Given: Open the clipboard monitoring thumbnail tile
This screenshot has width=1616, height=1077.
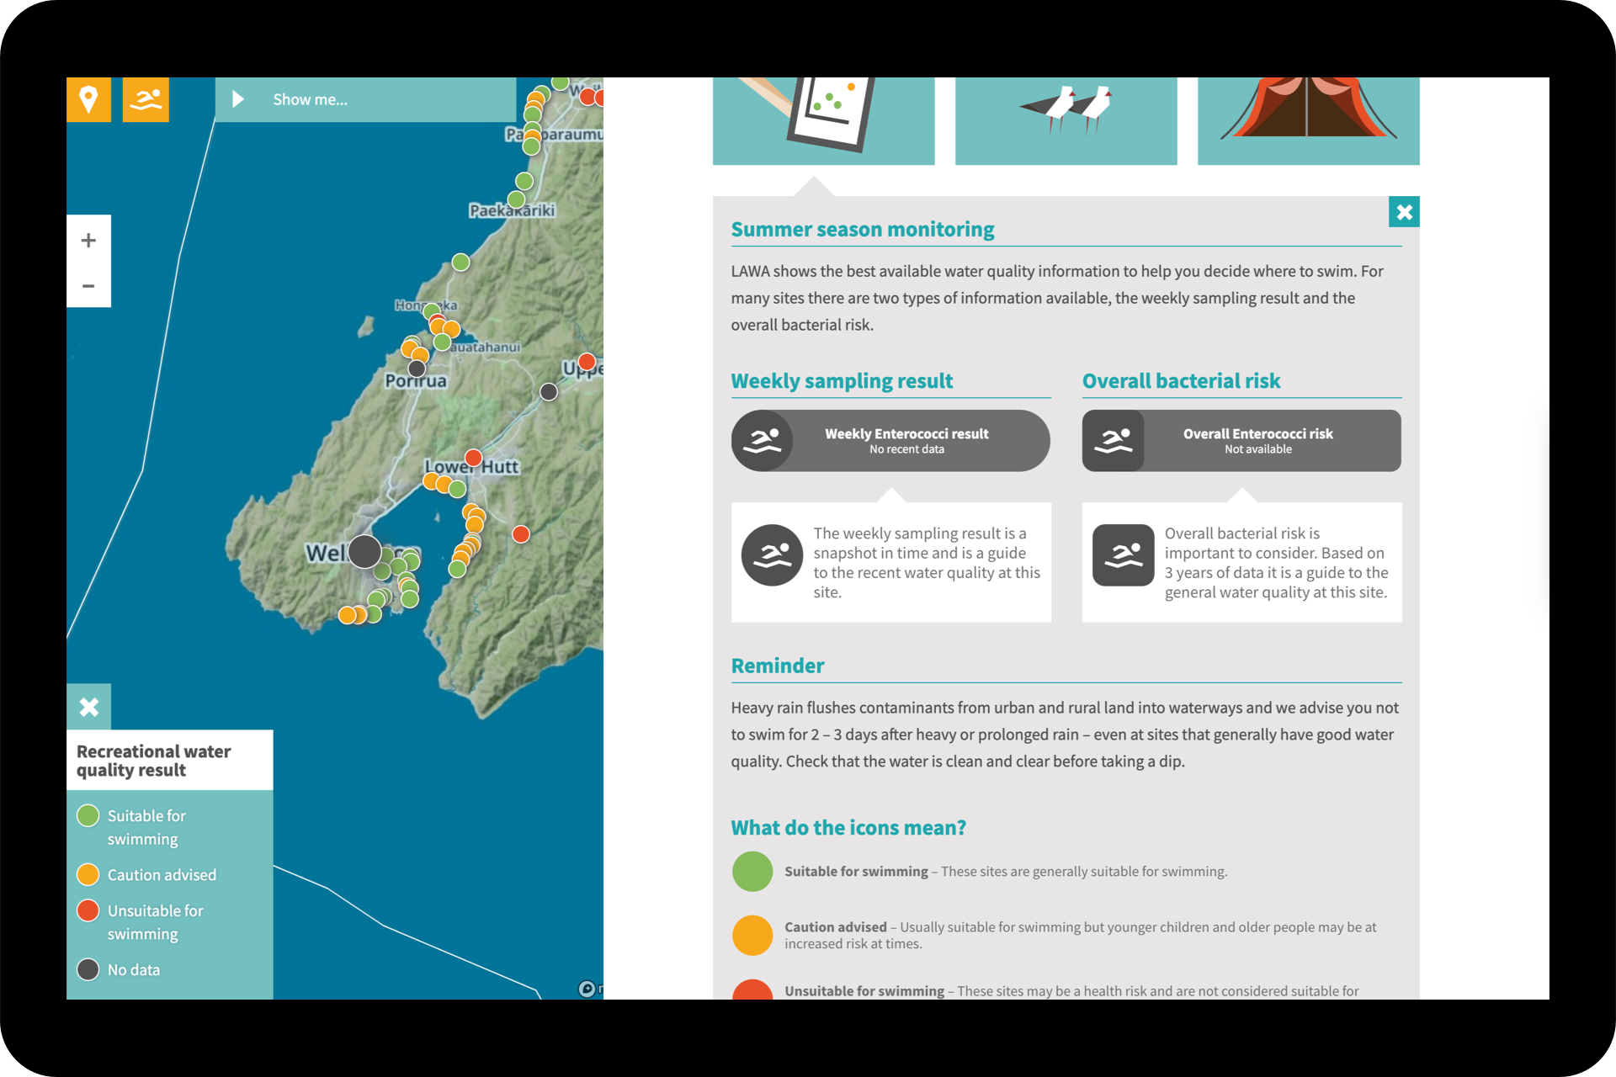Looking at the screenshot, I should 823,120.
